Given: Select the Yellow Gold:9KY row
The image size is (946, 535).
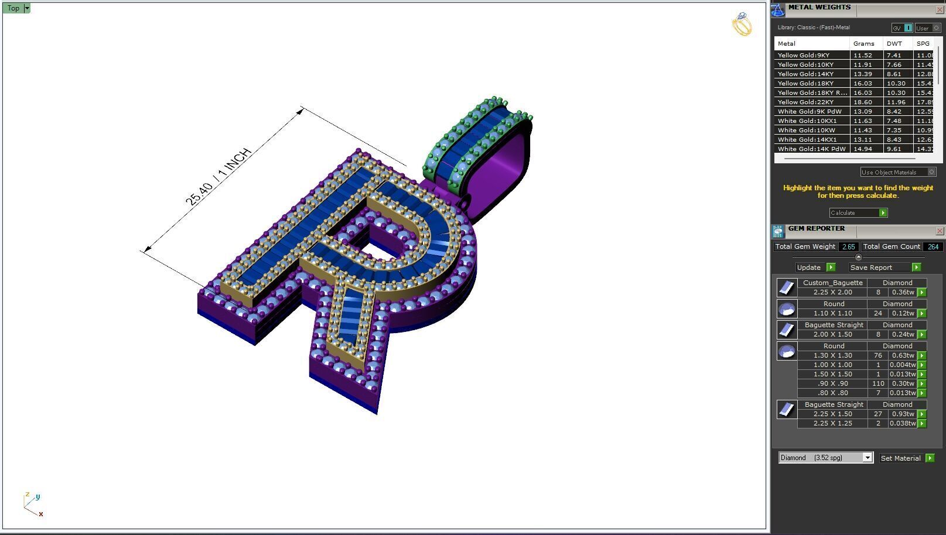Looking at the screenshot, I should (x=855, y=55).
